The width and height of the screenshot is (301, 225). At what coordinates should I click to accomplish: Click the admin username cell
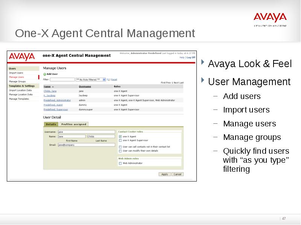[82, 100]
